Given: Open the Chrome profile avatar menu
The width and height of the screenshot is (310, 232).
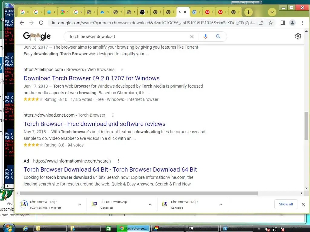Looking at the screenshot, I should (x=292, y=23).
